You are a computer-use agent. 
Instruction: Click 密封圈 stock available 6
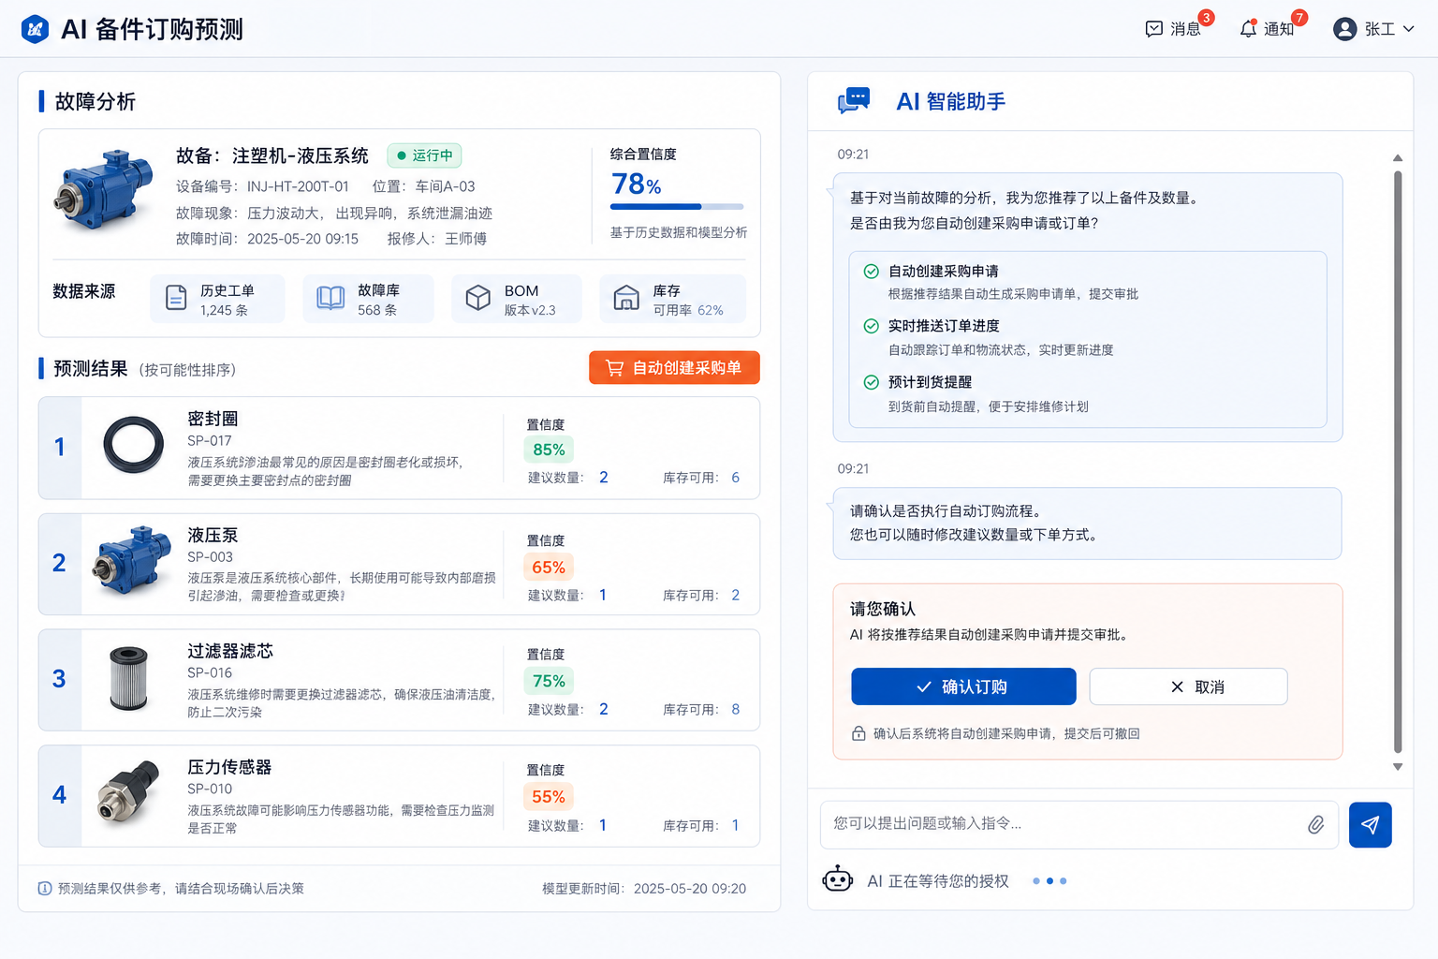tap(736, 478)
